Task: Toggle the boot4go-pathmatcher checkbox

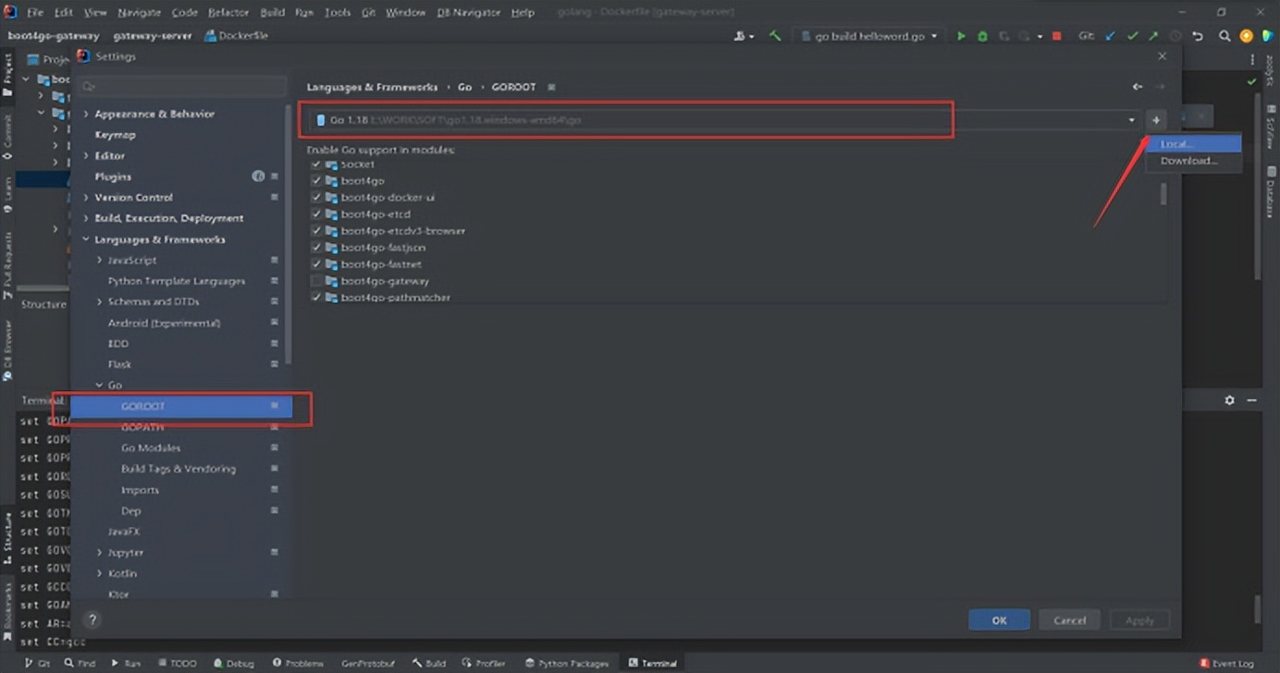Action: [x=317, y=297]
